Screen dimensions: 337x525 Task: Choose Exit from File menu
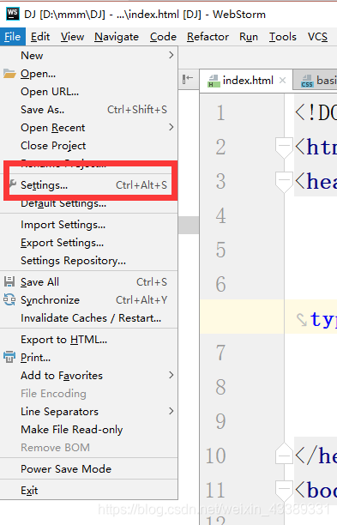pyautogui.click(x=88, y=491)
